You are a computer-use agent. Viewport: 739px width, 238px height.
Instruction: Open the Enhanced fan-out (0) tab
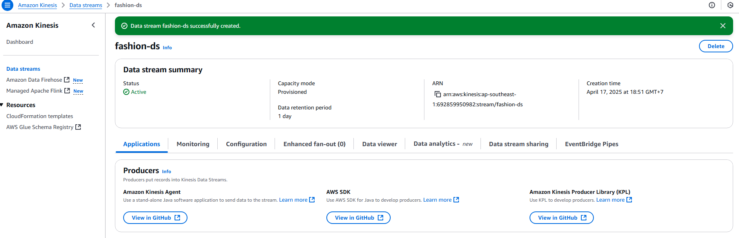[315, 144]
